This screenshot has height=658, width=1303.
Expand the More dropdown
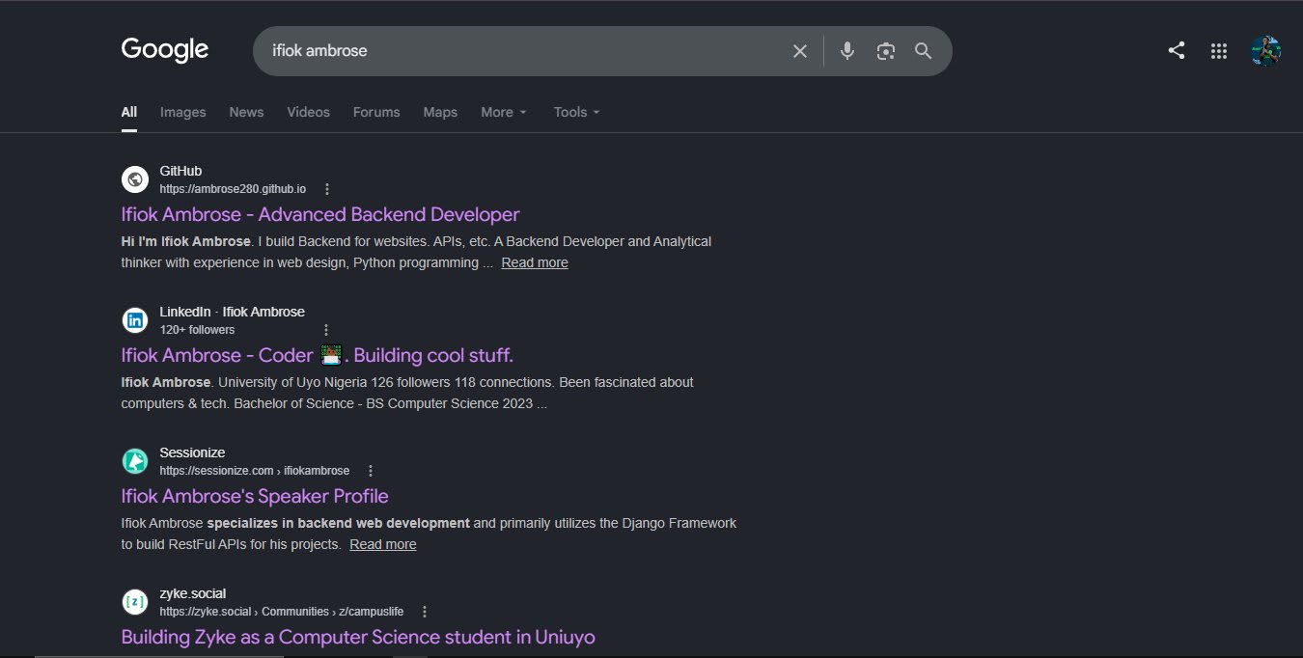tap(504, 112)
